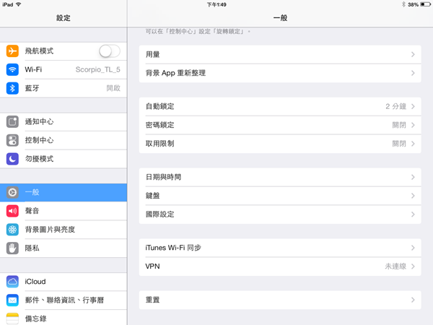Viewport: 433px width, 325px height.
Task: Select 勿擾模式 in the settings sidebar
Action: click(x=64, y=159)
